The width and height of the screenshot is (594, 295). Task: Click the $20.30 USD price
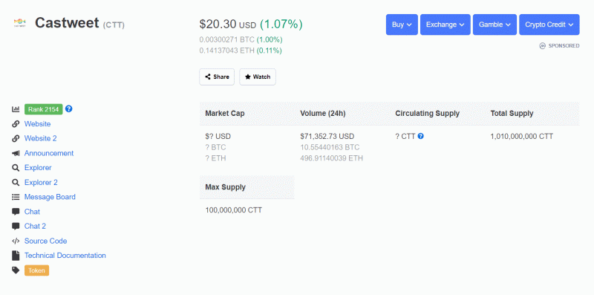[x=228, y=25]
